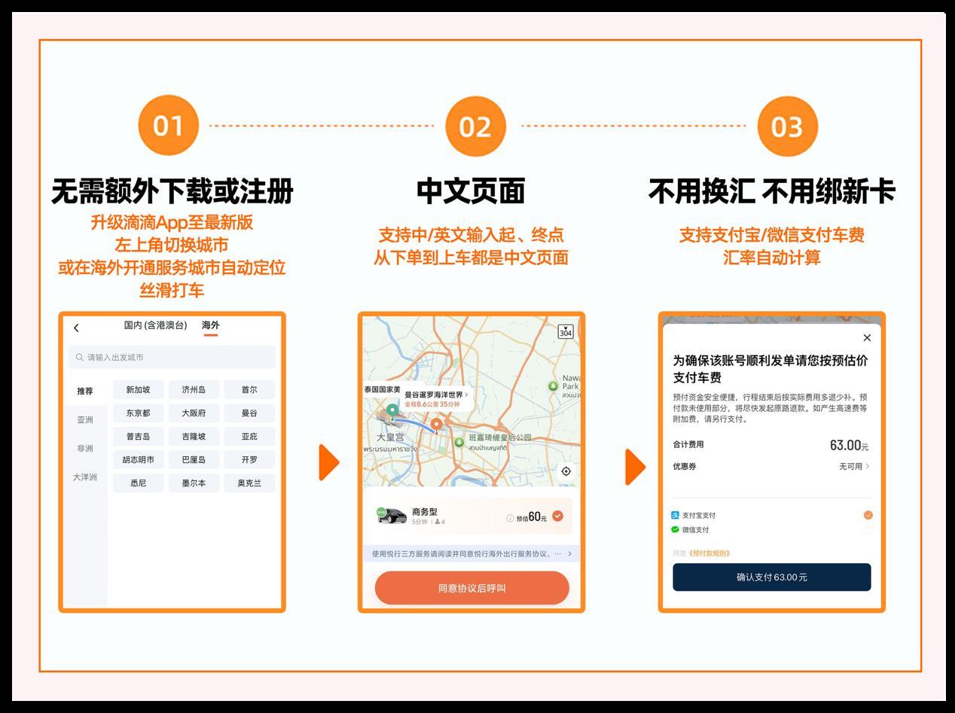This screenshot has height=713, width=955.
Task: Click the green pickup pin on map
Action: pyautogui.click(x=392, y=411)
